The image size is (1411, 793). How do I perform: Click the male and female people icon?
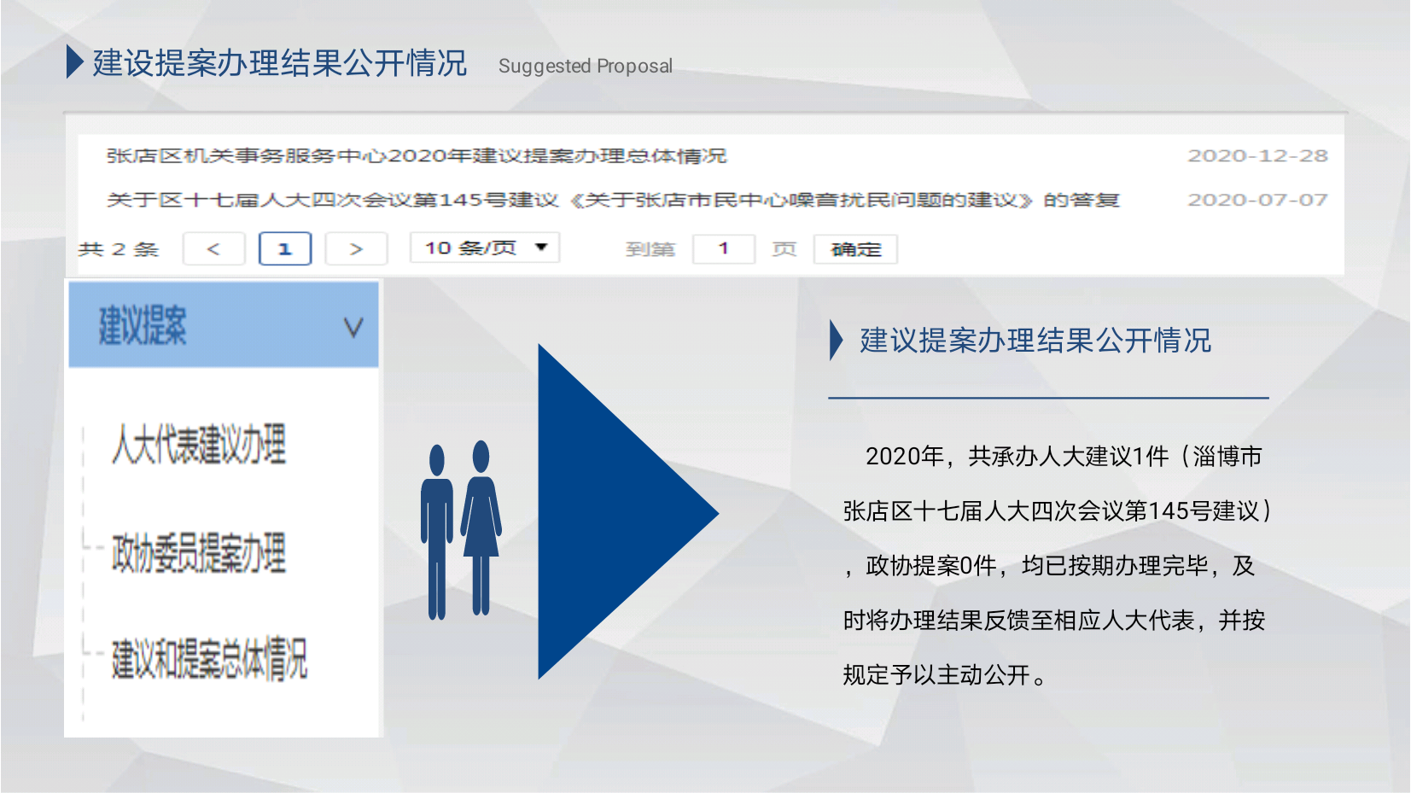pos(461,529)
